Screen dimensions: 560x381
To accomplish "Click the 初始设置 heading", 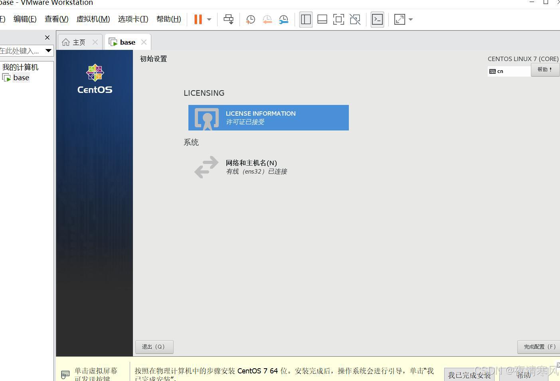I will [154, 59].
